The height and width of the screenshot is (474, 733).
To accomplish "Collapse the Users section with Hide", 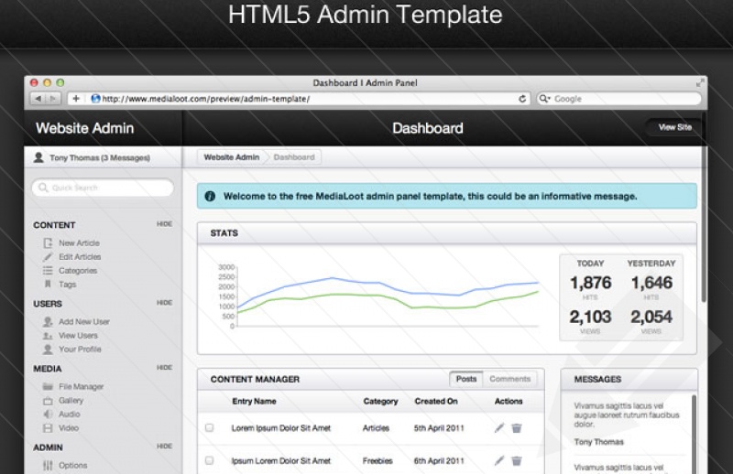I will click(164, 303).
